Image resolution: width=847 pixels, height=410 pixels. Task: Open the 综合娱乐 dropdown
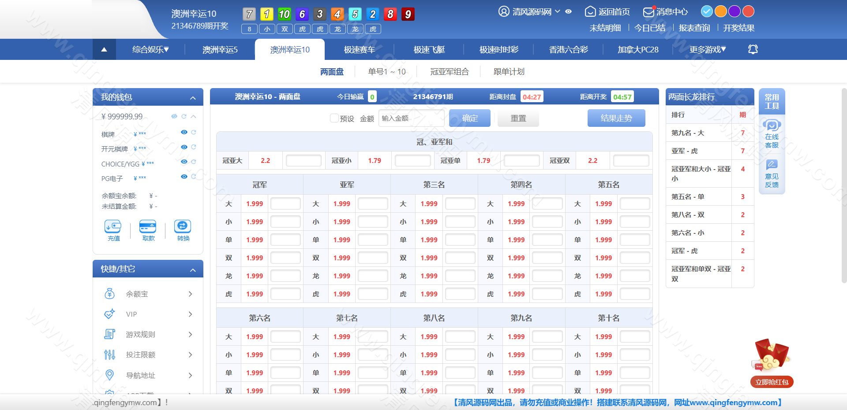pos(150,49)
